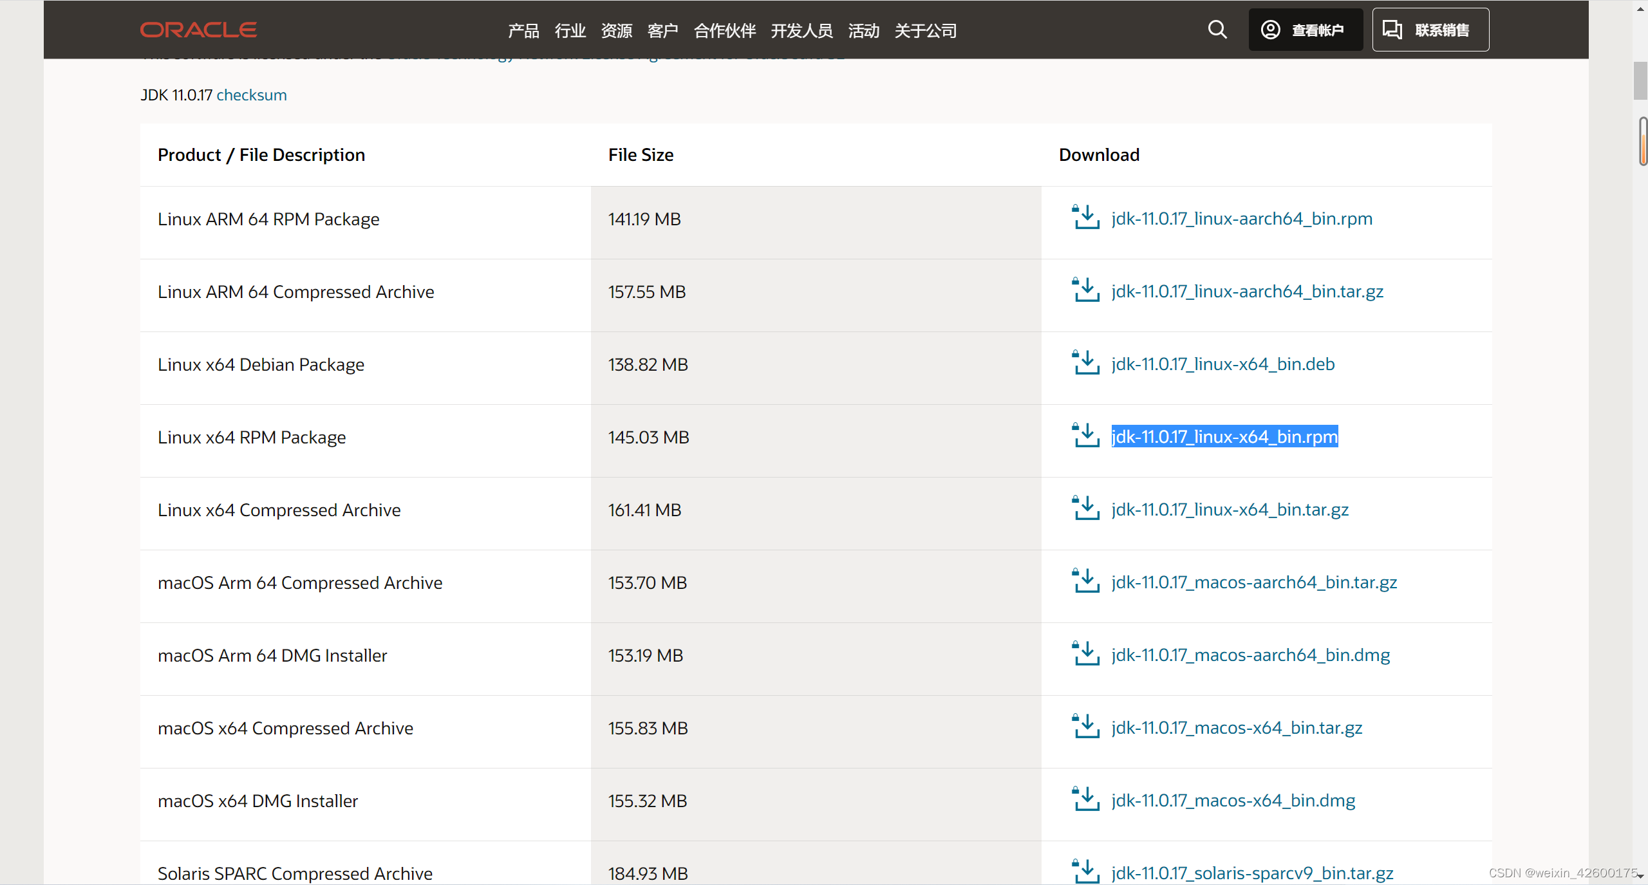The height and width of the screenshot is (885, 1648).
Task: Click the '155.32 MB' file size cell
Action: [816, 805]
